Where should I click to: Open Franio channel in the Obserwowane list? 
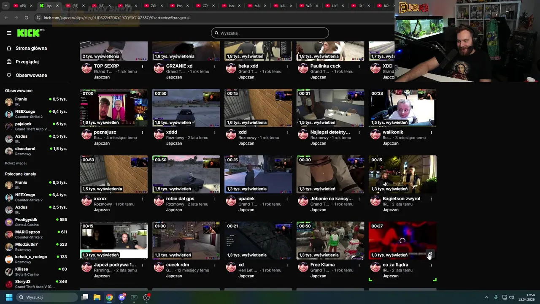(36, 101)
